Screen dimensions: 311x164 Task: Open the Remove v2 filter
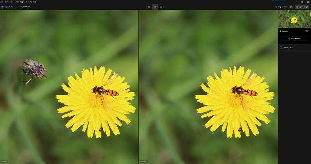coord(294,47)
